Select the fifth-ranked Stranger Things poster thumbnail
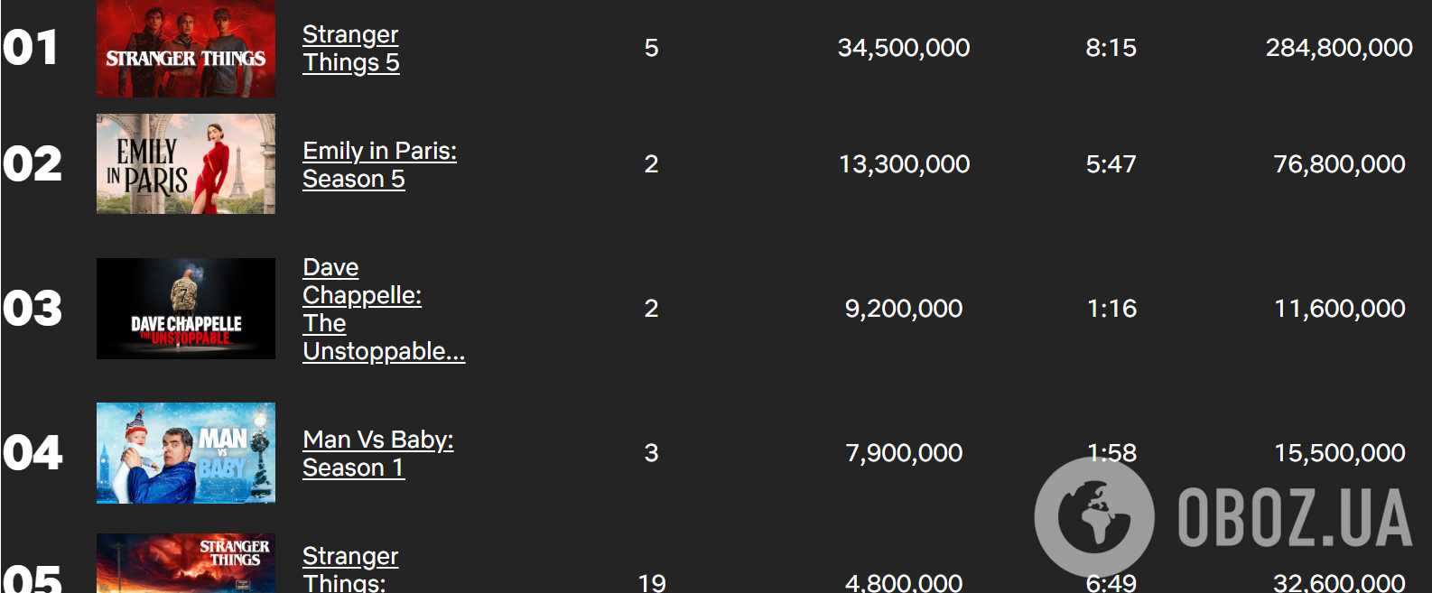The height and width of the screenshot is (593, 1432). 186,564
